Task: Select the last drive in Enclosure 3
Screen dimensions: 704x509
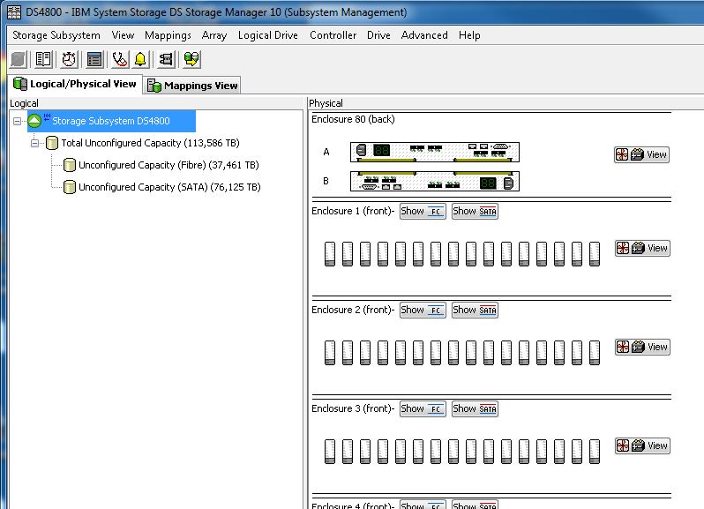Action: (595, 451)
